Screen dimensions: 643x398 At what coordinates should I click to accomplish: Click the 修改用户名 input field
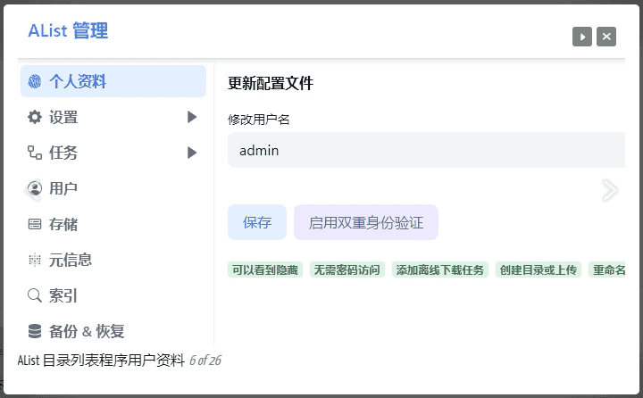click(427, 151)
